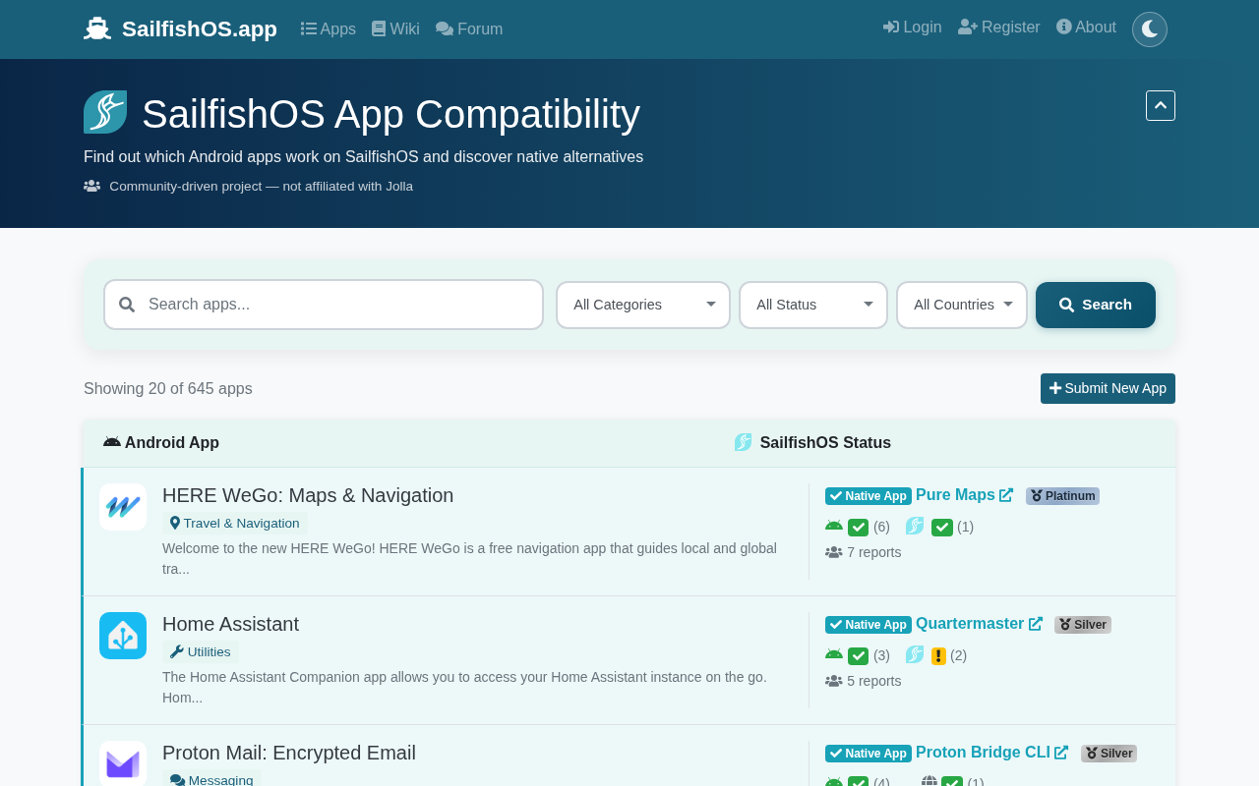Select the Utilities category tag
1259x786 pixels.
coord(201,652)
